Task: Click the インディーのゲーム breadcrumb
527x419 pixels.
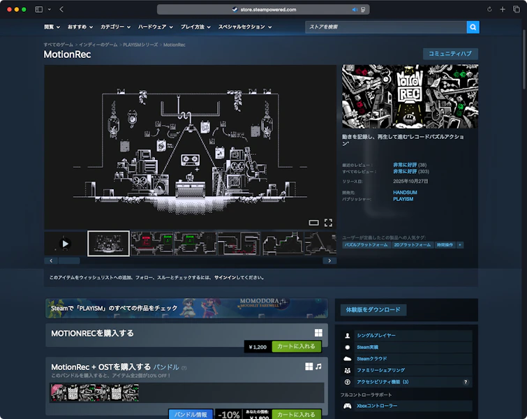Action: 98,45
